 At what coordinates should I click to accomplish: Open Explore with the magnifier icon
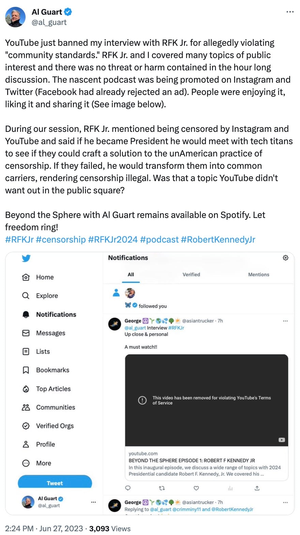[x=40, y=296]
